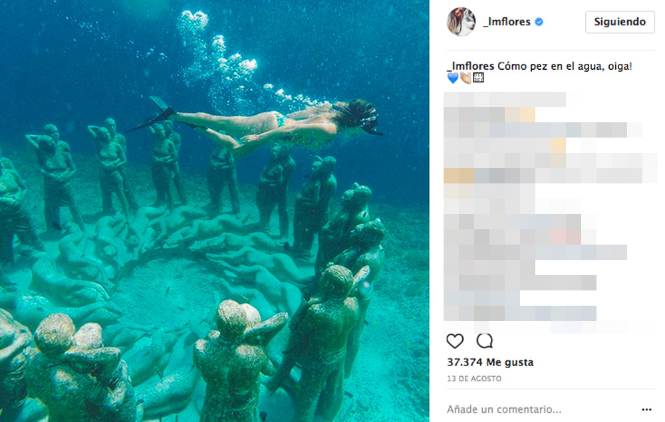Screen dimensions: 665x422
Task: Click the clapping hands emoji in the caption
Action: point(465,78)
